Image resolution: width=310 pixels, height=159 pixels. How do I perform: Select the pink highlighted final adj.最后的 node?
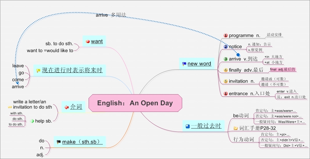pos(282,69)
